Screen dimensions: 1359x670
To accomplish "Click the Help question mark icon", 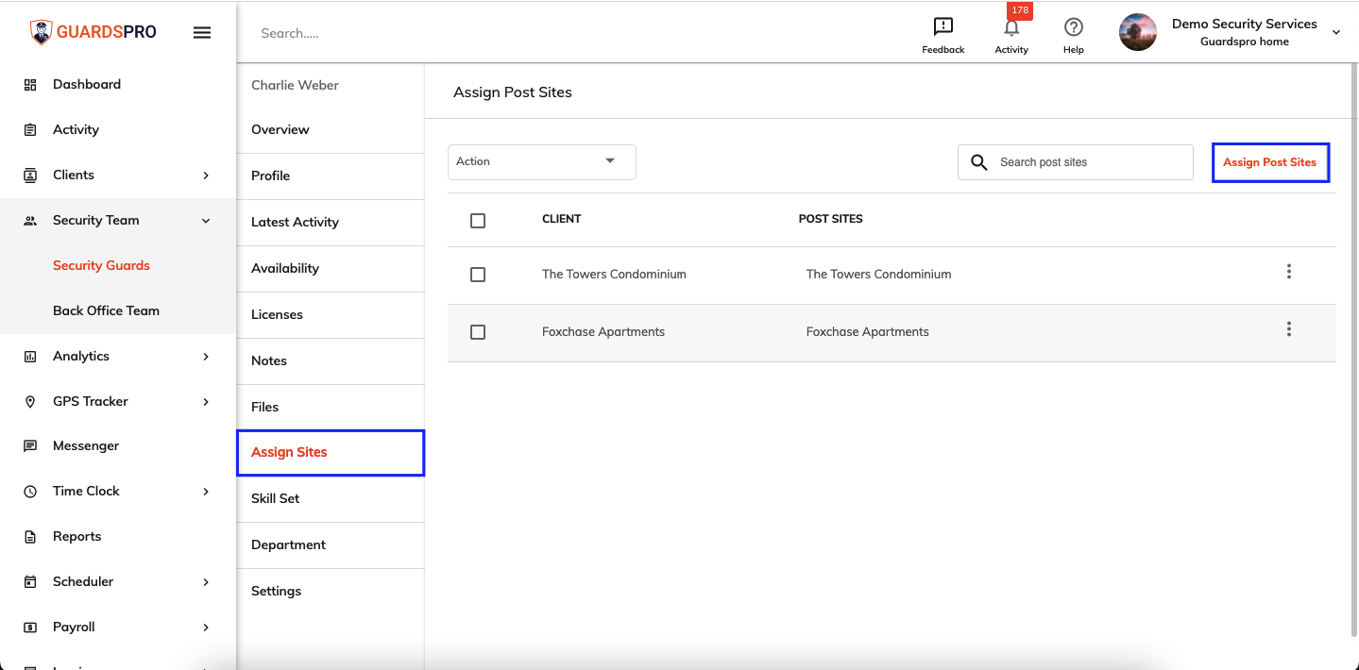I will 1073,26.
